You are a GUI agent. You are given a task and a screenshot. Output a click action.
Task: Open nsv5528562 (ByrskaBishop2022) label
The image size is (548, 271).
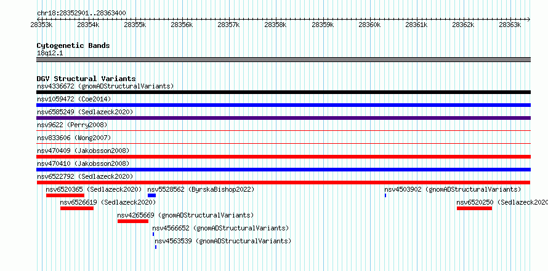pyautogui.click(x=201, y=189)
